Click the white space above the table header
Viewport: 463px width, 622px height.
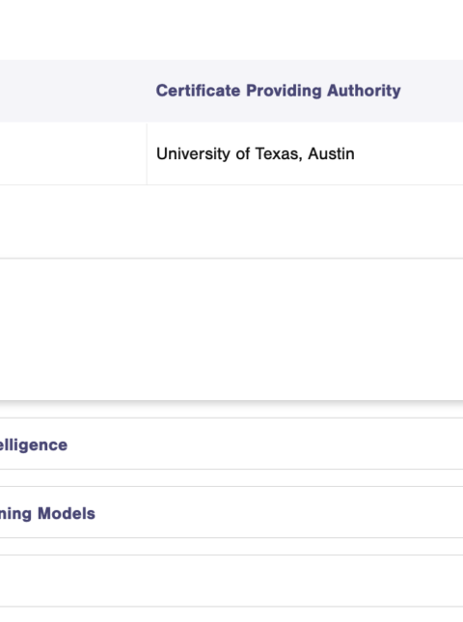tap(231, 30)
